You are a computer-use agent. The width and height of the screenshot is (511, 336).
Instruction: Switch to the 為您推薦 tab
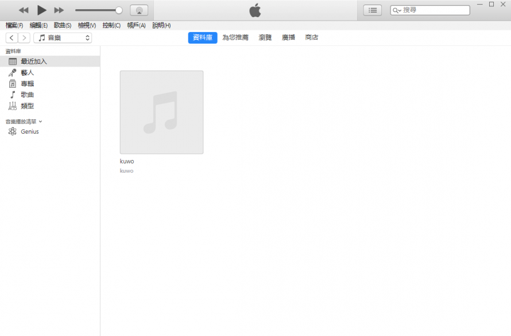pos(235,38)
